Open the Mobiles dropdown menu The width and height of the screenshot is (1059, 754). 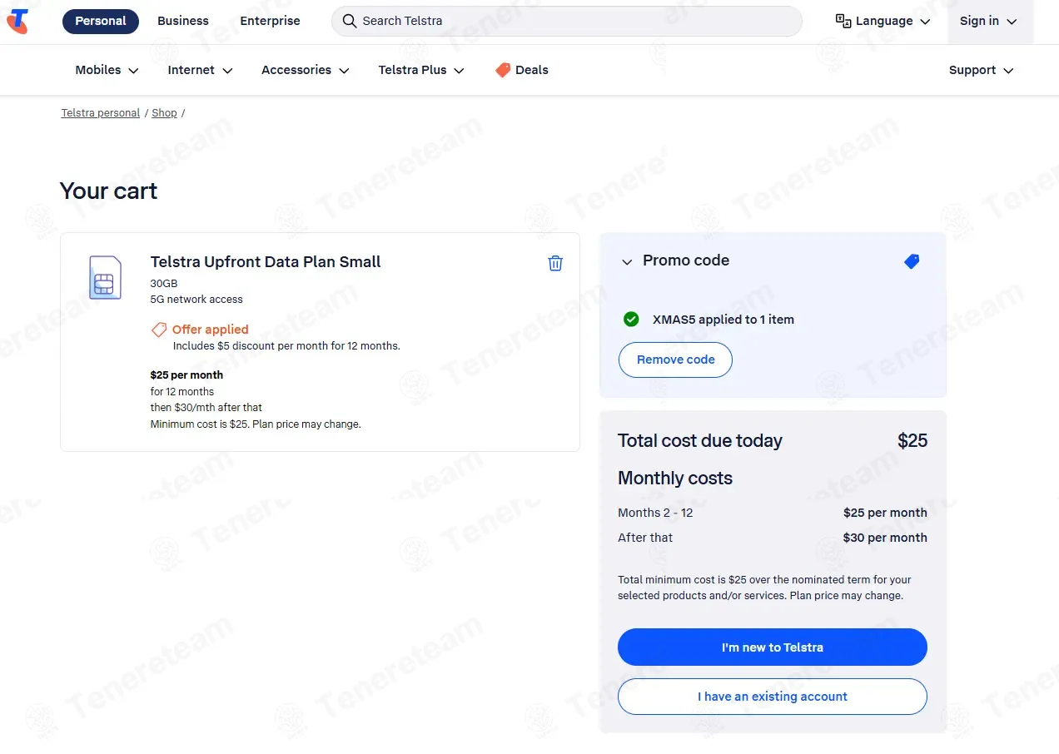tap(107, 70)
